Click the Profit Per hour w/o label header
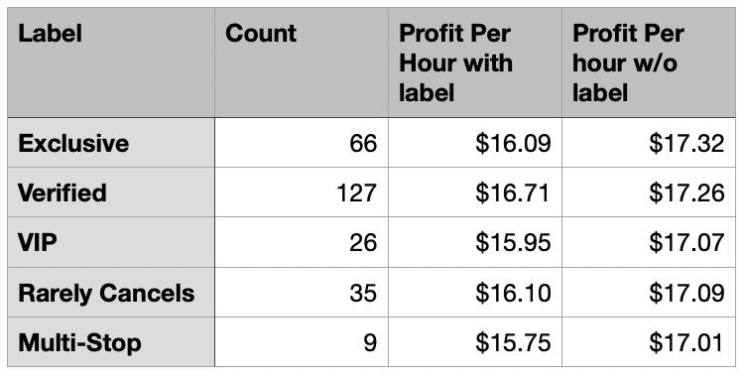 point(649,63)
